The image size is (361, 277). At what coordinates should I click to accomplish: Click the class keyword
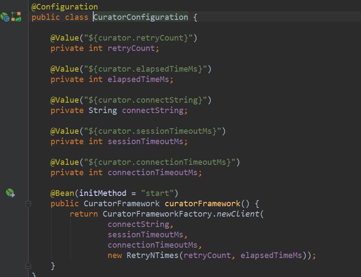76,17
